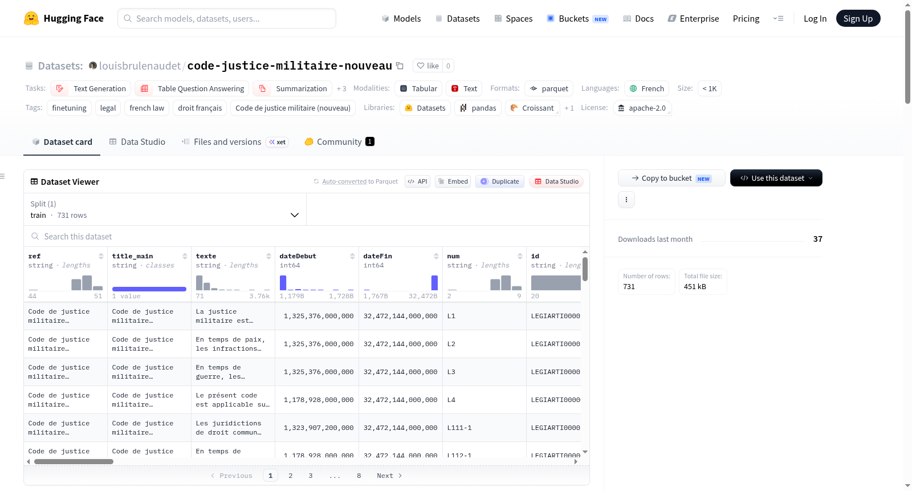Click the Hugging Face logo icon
The width and height of the screenshot is (912, 491).
tap(31, 18)
